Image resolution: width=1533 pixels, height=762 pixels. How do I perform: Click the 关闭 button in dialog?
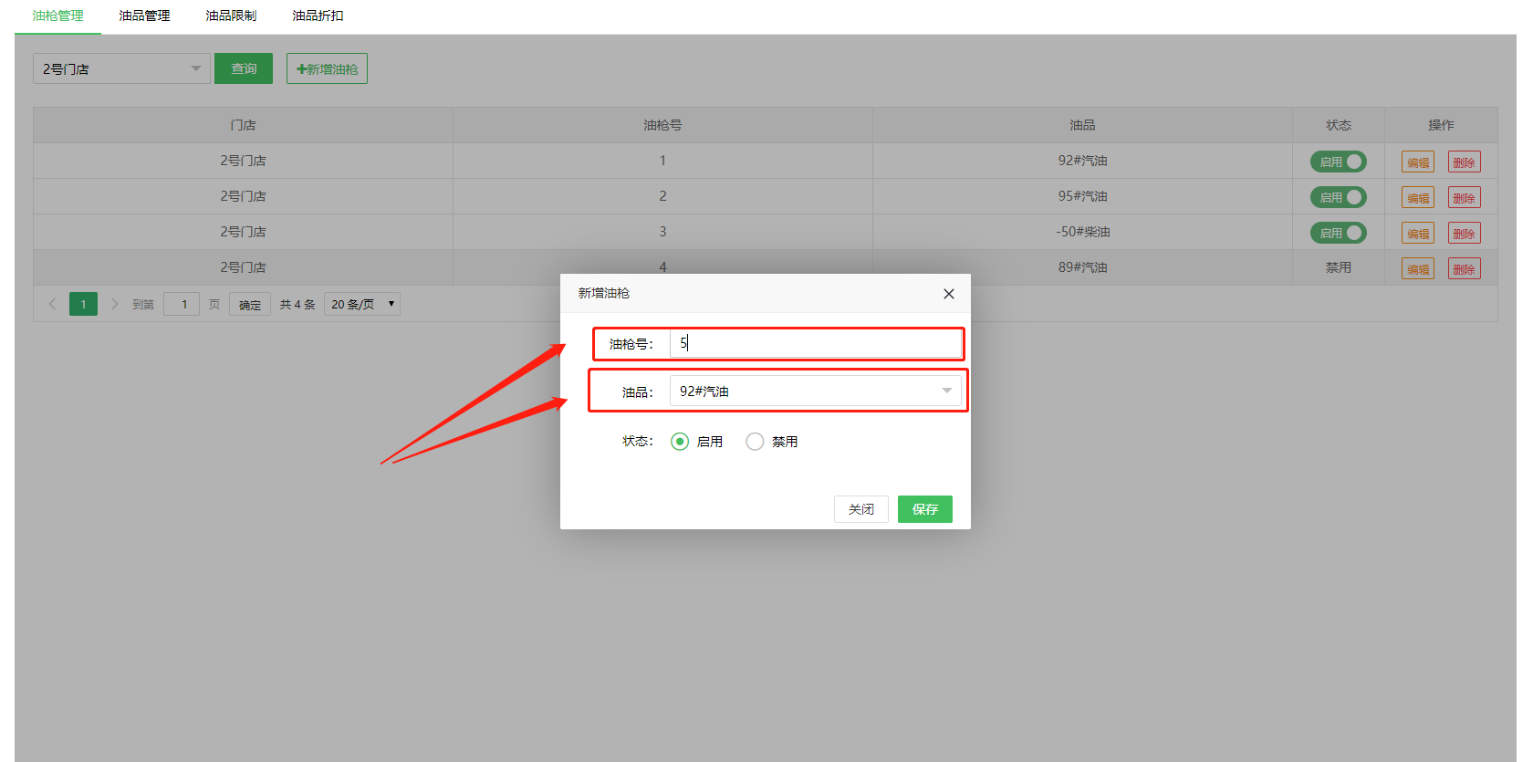tap(860, 509)
